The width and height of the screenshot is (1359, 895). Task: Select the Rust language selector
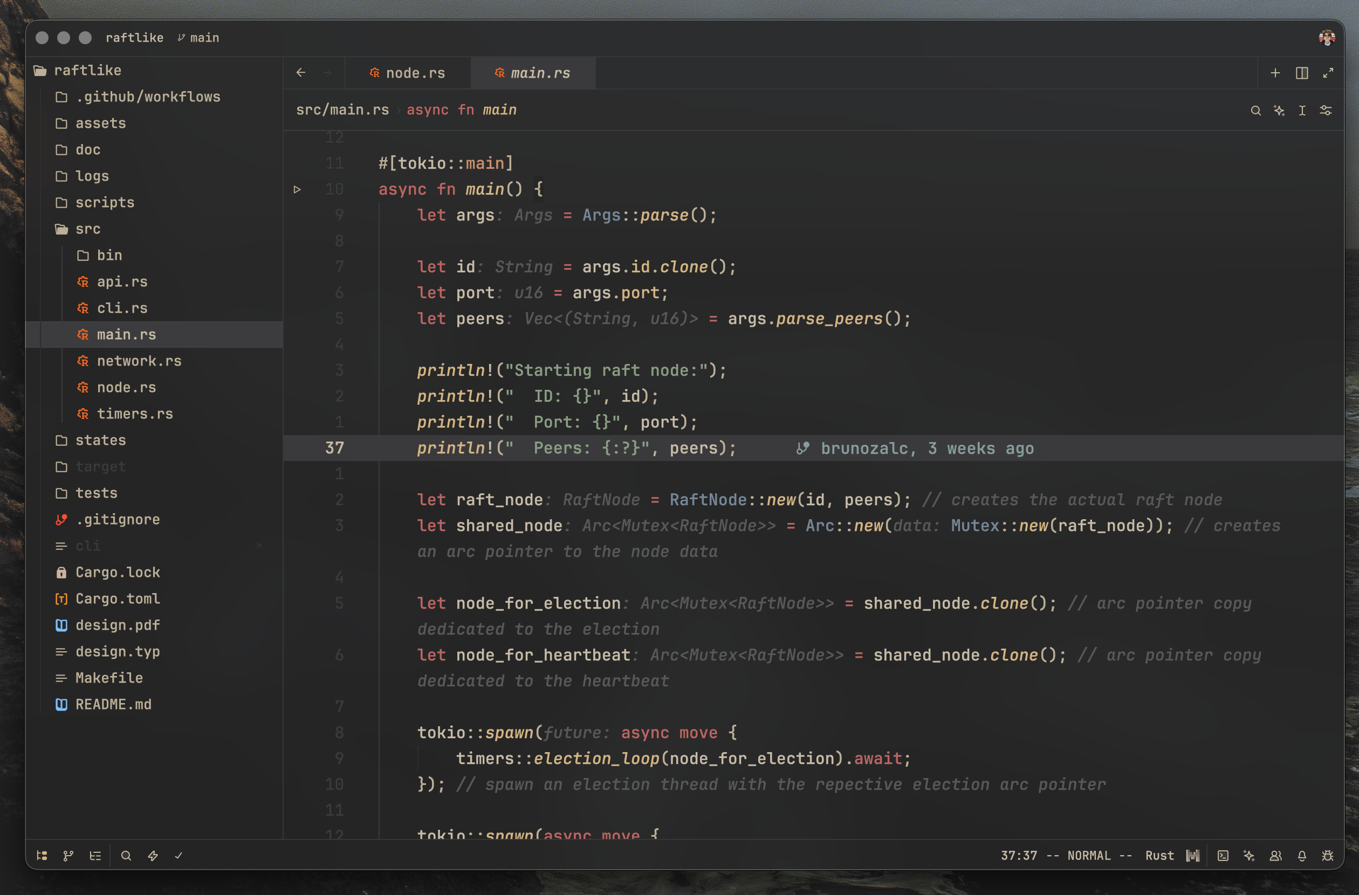point(1159,855)
